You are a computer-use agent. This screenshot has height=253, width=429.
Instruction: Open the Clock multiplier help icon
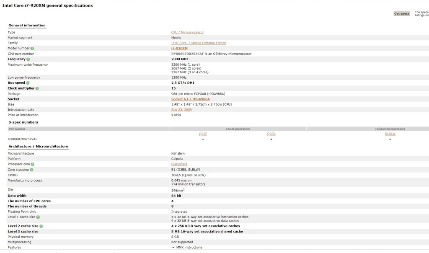pos(37,88)
